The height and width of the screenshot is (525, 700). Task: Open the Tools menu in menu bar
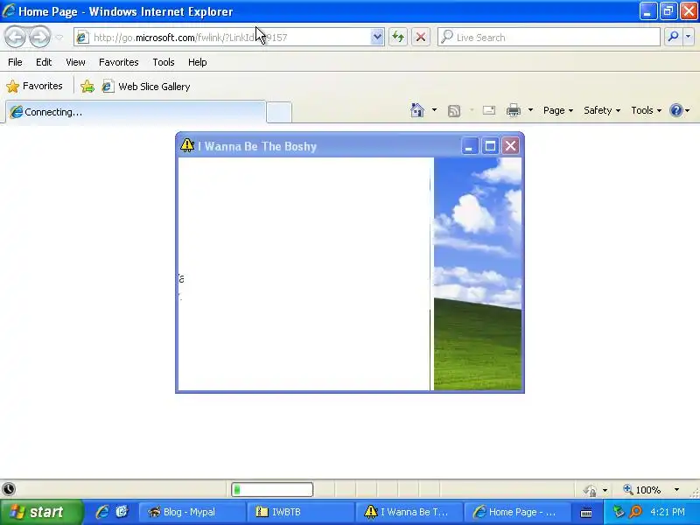[164, 62]
